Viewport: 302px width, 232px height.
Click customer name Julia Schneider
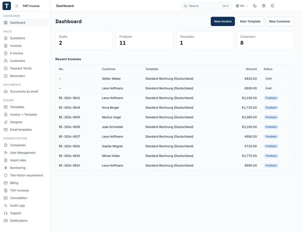tap(112, 127)
